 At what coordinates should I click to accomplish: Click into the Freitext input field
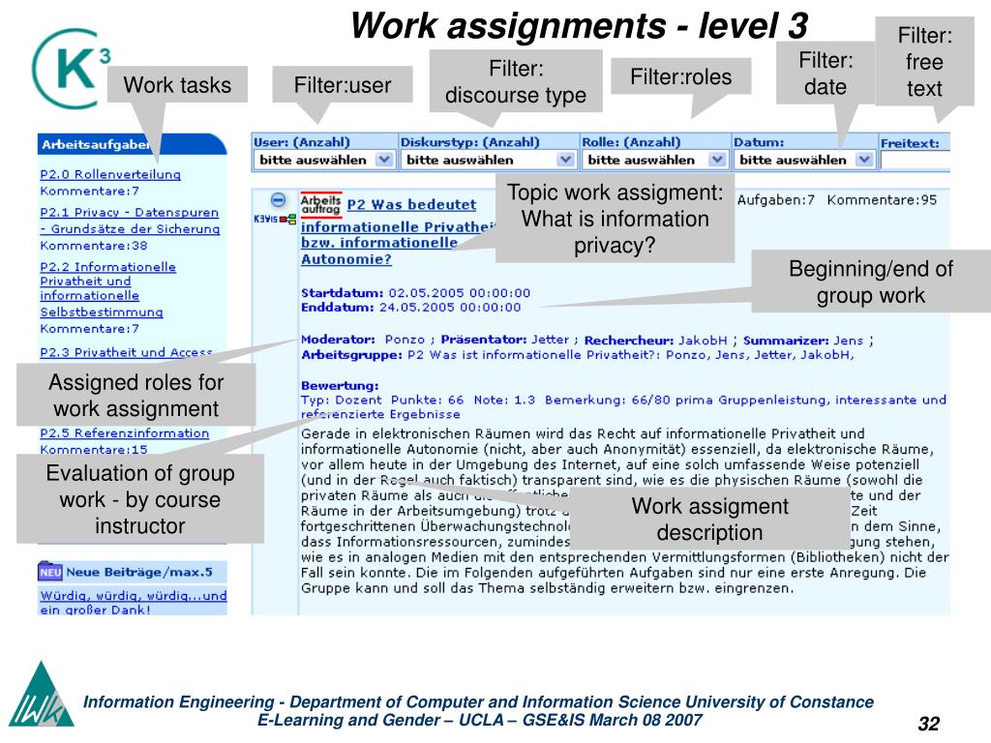coord(916,160)
